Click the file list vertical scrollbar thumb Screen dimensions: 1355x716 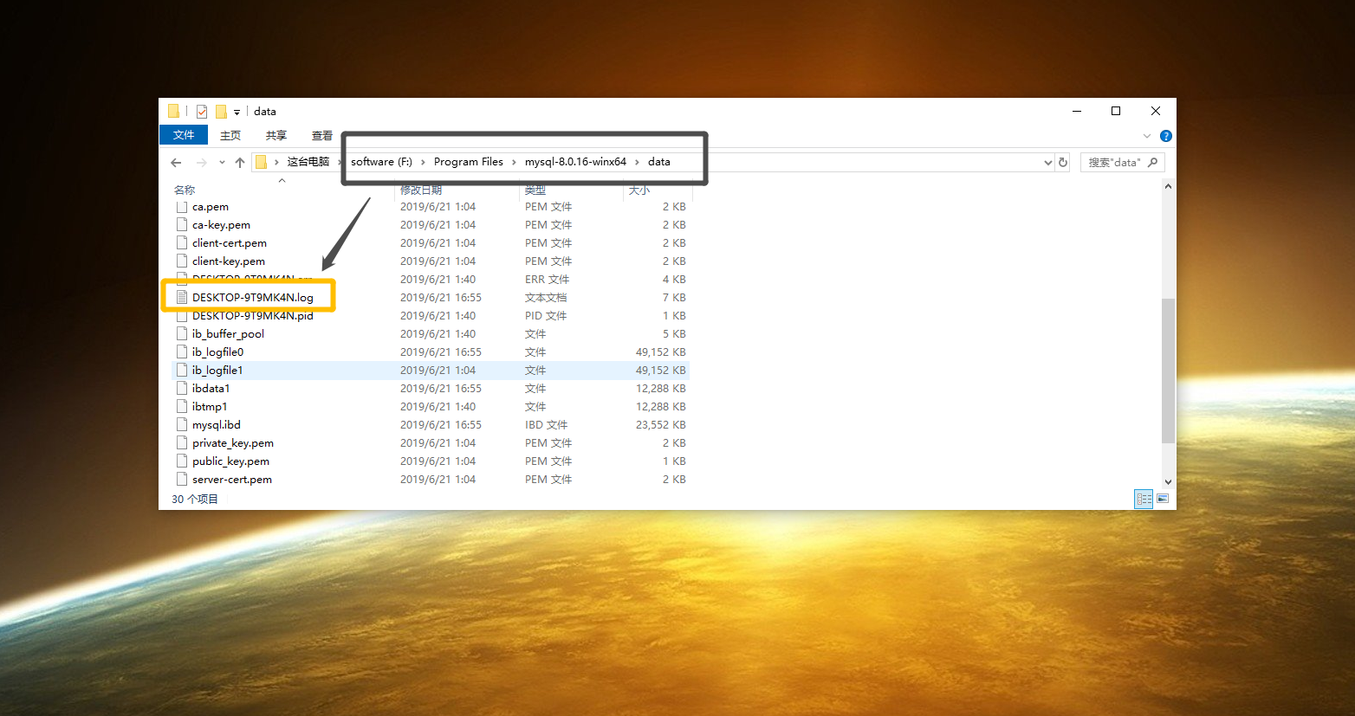(1168, 371)
